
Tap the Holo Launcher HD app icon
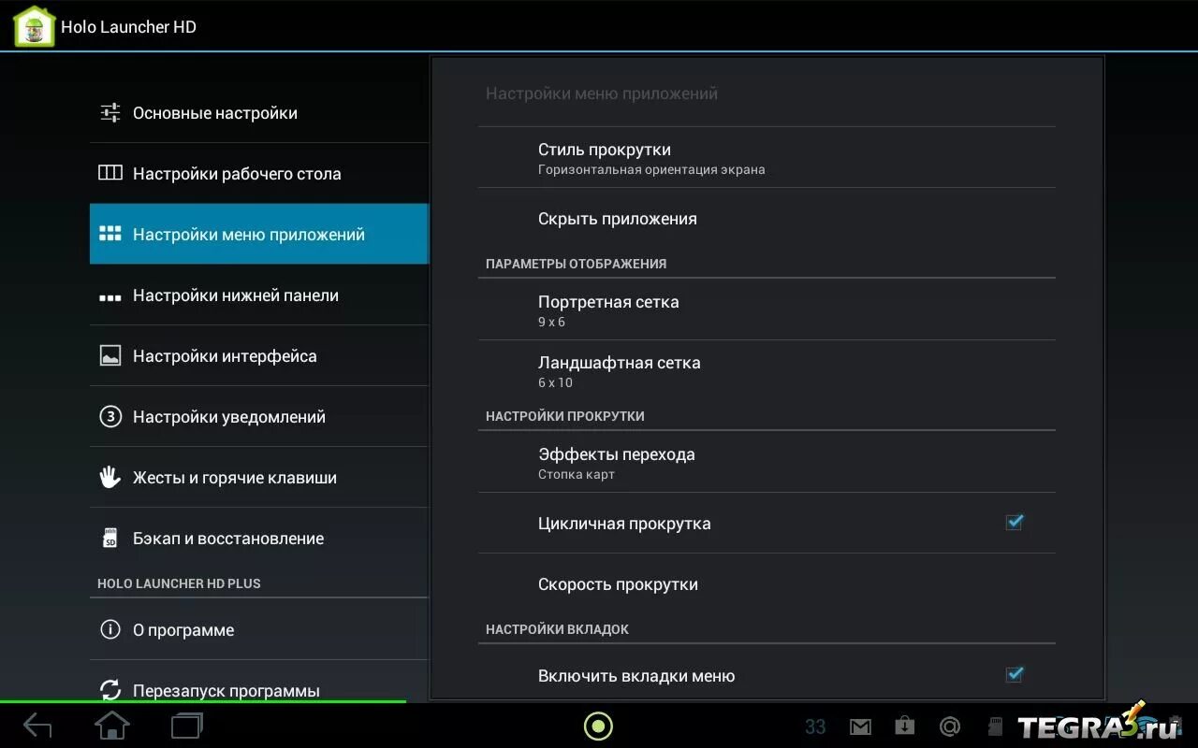[35, 26]
